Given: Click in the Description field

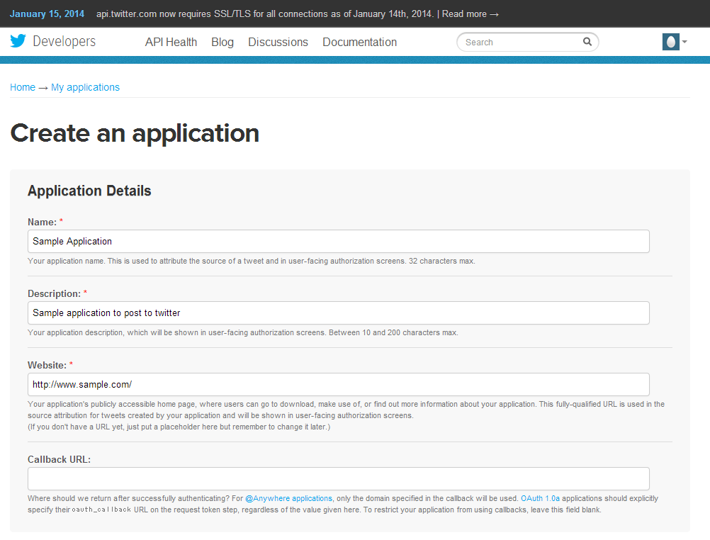Looking at the screenshot, I should [x=338, y=313].
